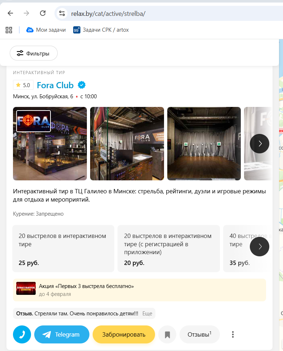
Task: Select the 20 руб. offer with app registration
Action: click(x=169, y=248)
